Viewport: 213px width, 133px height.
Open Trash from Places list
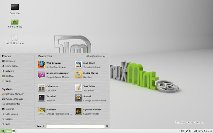pos(6,81)
